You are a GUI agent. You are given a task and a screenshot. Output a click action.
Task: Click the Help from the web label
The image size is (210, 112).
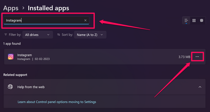click(x=31, y=87)
